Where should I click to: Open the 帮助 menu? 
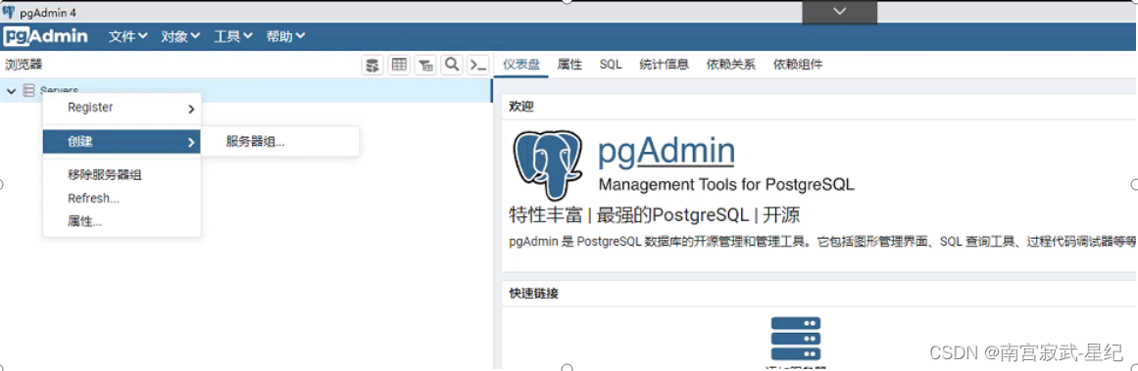(x=285, y=36)
